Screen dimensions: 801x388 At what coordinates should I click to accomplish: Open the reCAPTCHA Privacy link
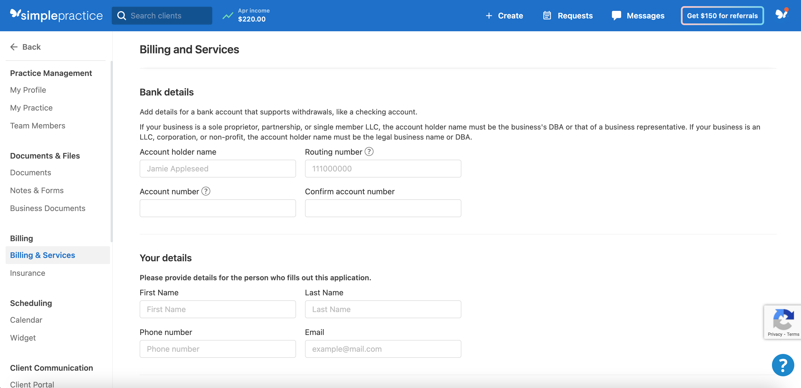[x=775, y=334]
